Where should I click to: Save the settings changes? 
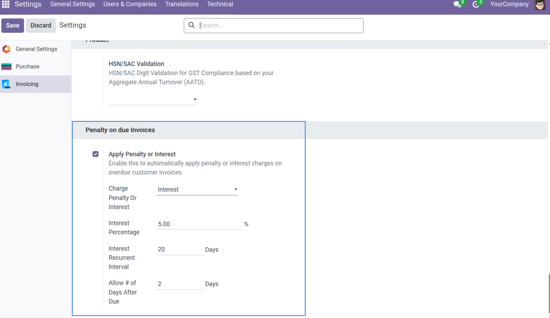coord(13,26)
